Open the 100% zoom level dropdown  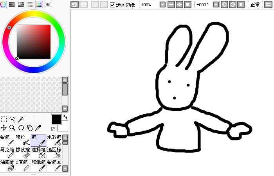[x=163, y=5]
